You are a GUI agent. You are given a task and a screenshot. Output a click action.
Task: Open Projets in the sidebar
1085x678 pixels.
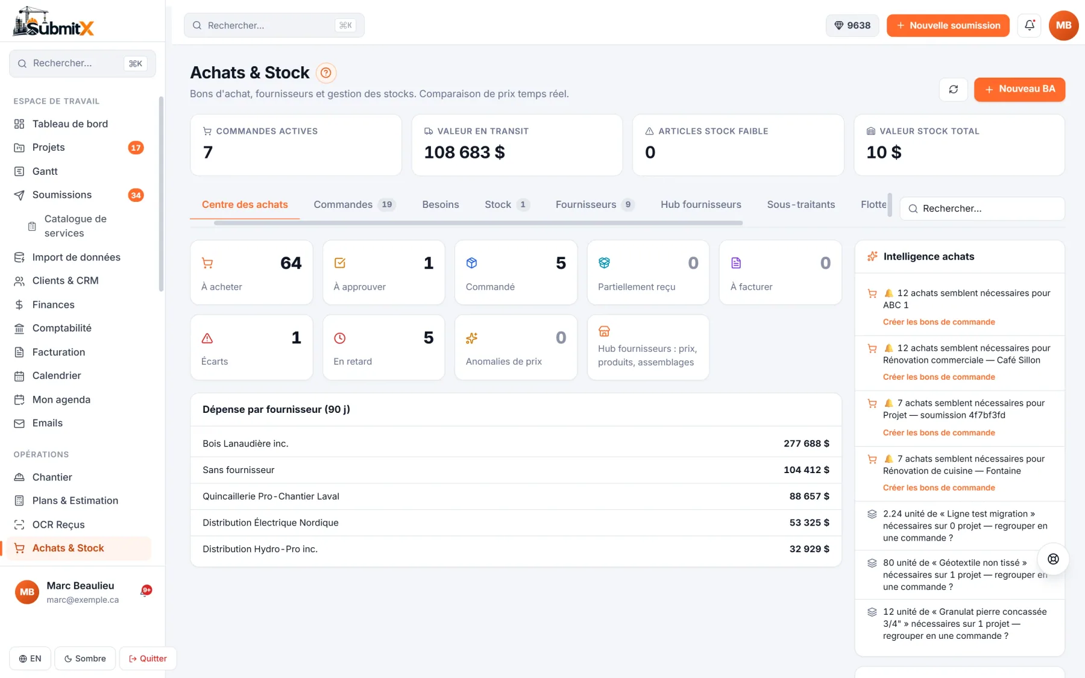(79, 148)
